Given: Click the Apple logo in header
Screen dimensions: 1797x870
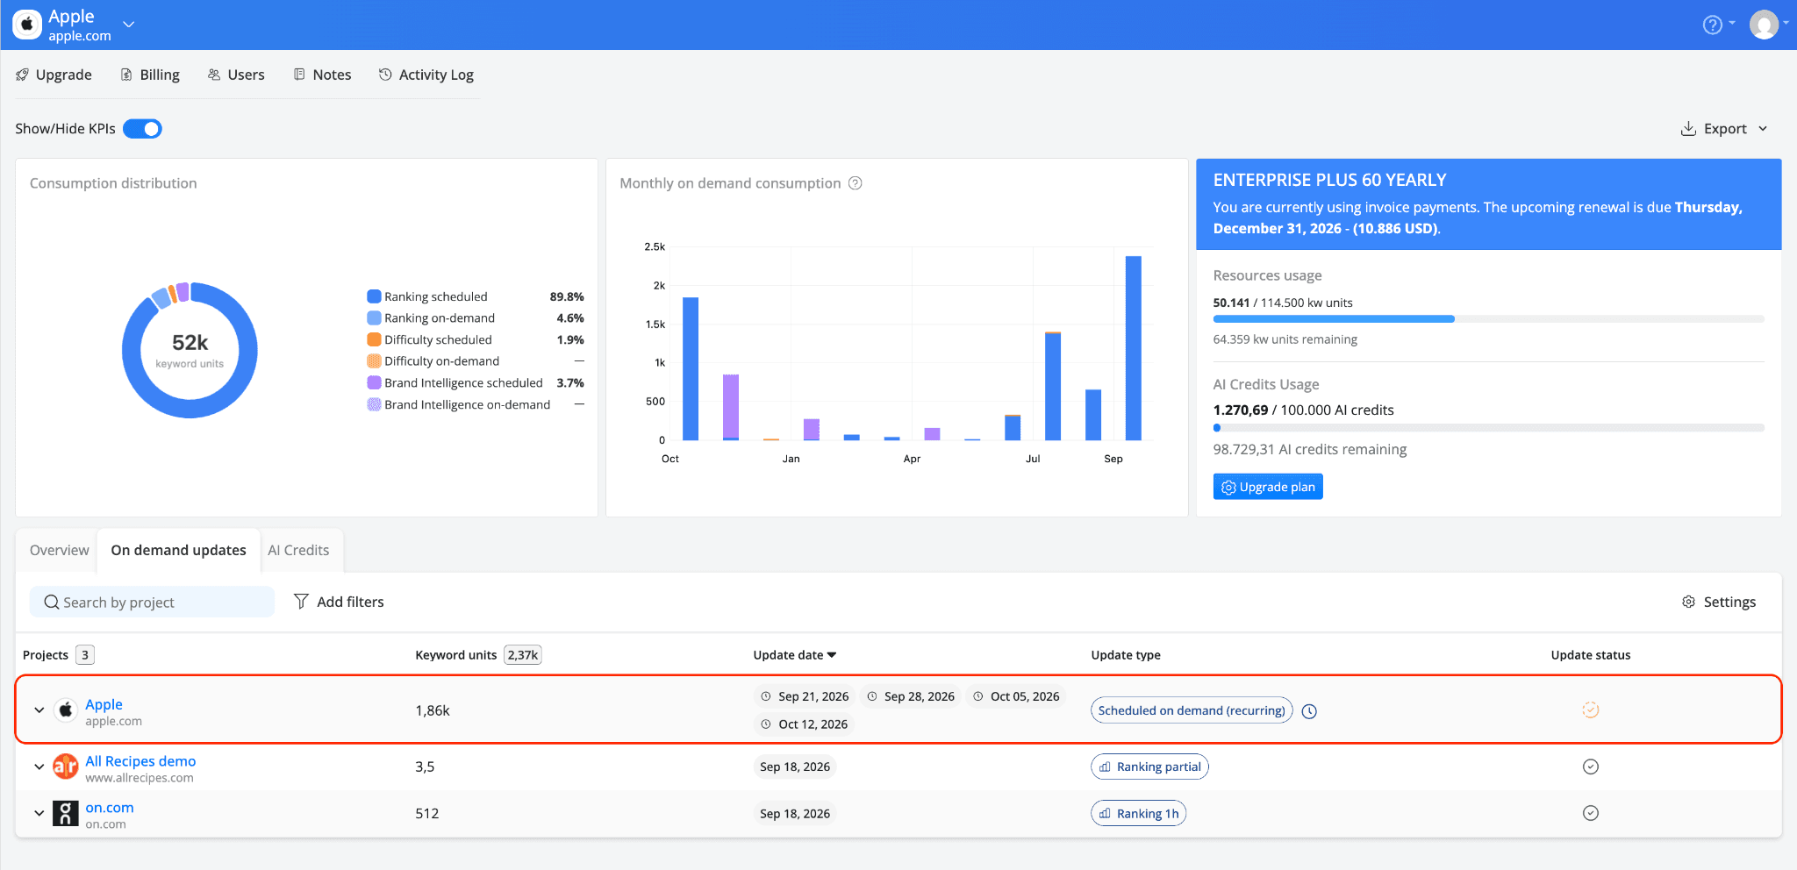Looking at the screenshot, I should click(x=27, y=25).
